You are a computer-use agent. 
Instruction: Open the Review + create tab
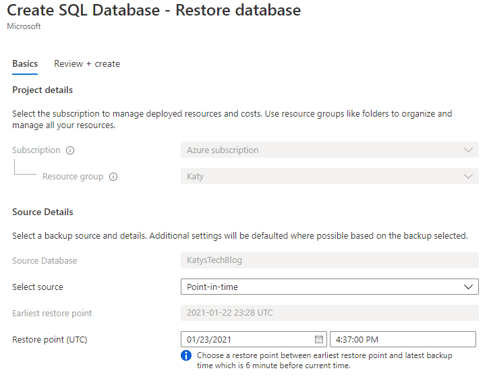[87, 64]
